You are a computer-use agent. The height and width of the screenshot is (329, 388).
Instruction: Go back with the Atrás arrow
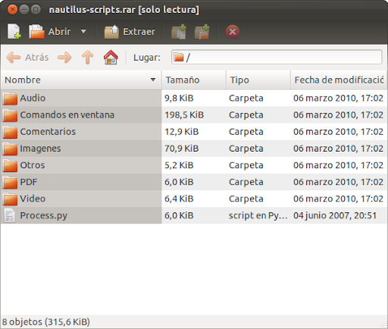pyautogui.click(x=27, y=58)
